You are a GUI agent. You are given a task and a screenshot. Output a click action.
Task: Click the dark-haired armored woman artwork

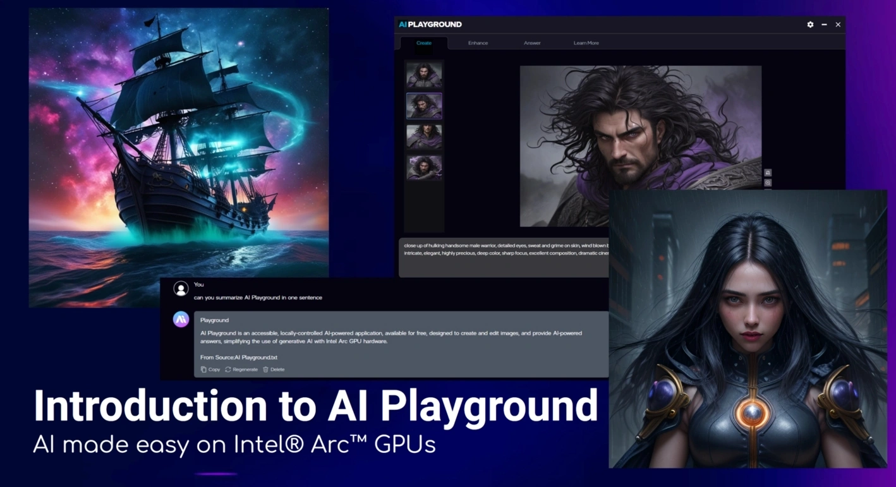click(748, 328)
